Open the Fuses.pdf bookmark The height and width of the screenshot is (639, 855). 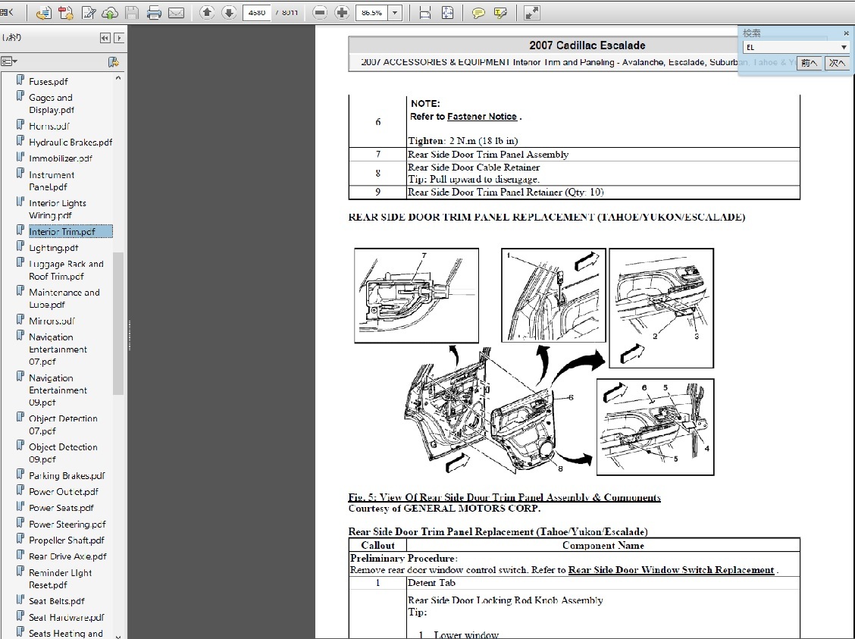tap(49, 81)
